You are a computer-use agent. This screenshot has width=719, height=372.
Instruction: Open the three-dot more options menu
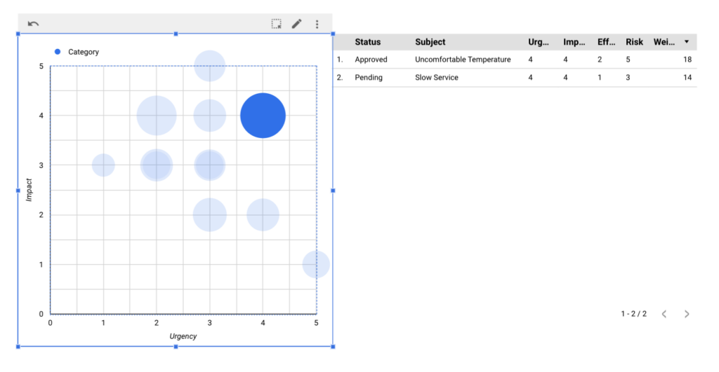317,24
